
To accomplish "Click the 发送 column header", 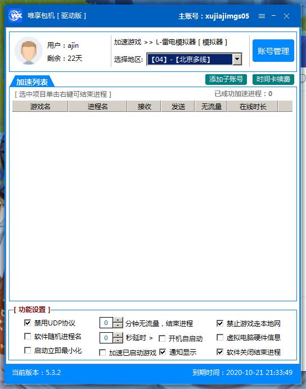I will point(178,106).
